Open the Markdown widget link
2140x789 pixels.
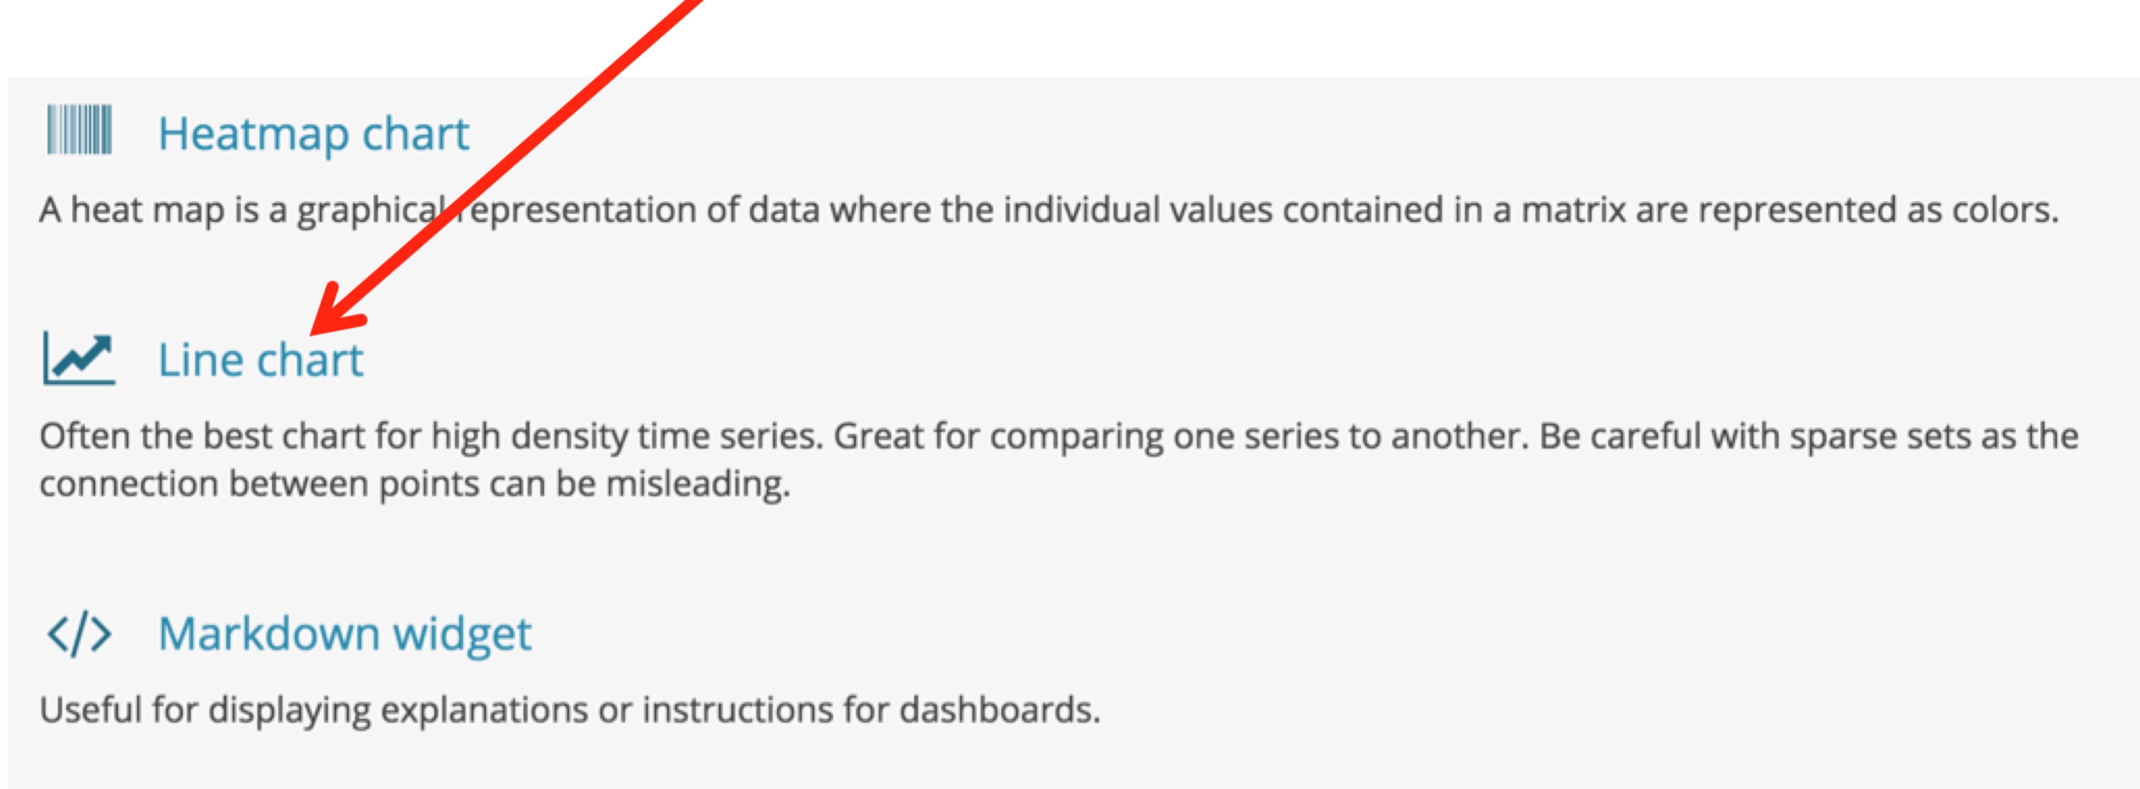(345, 634)
